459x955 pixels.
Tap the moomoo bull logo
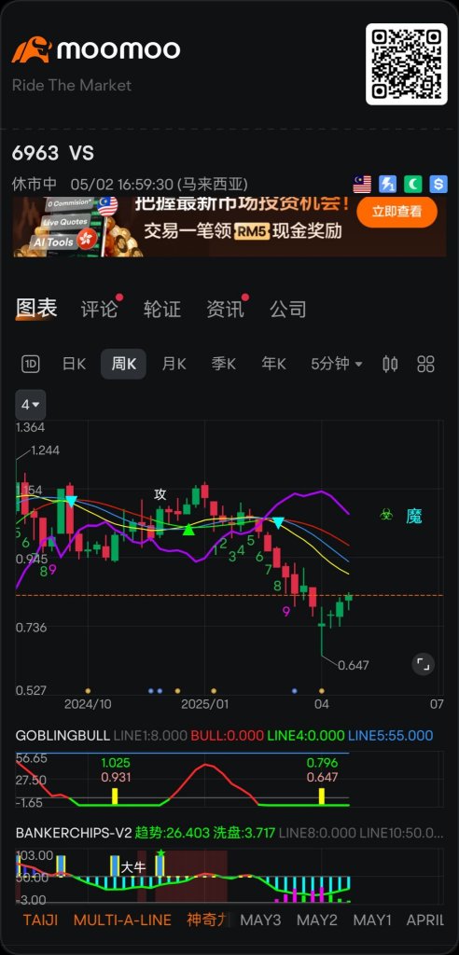point(32,50)
